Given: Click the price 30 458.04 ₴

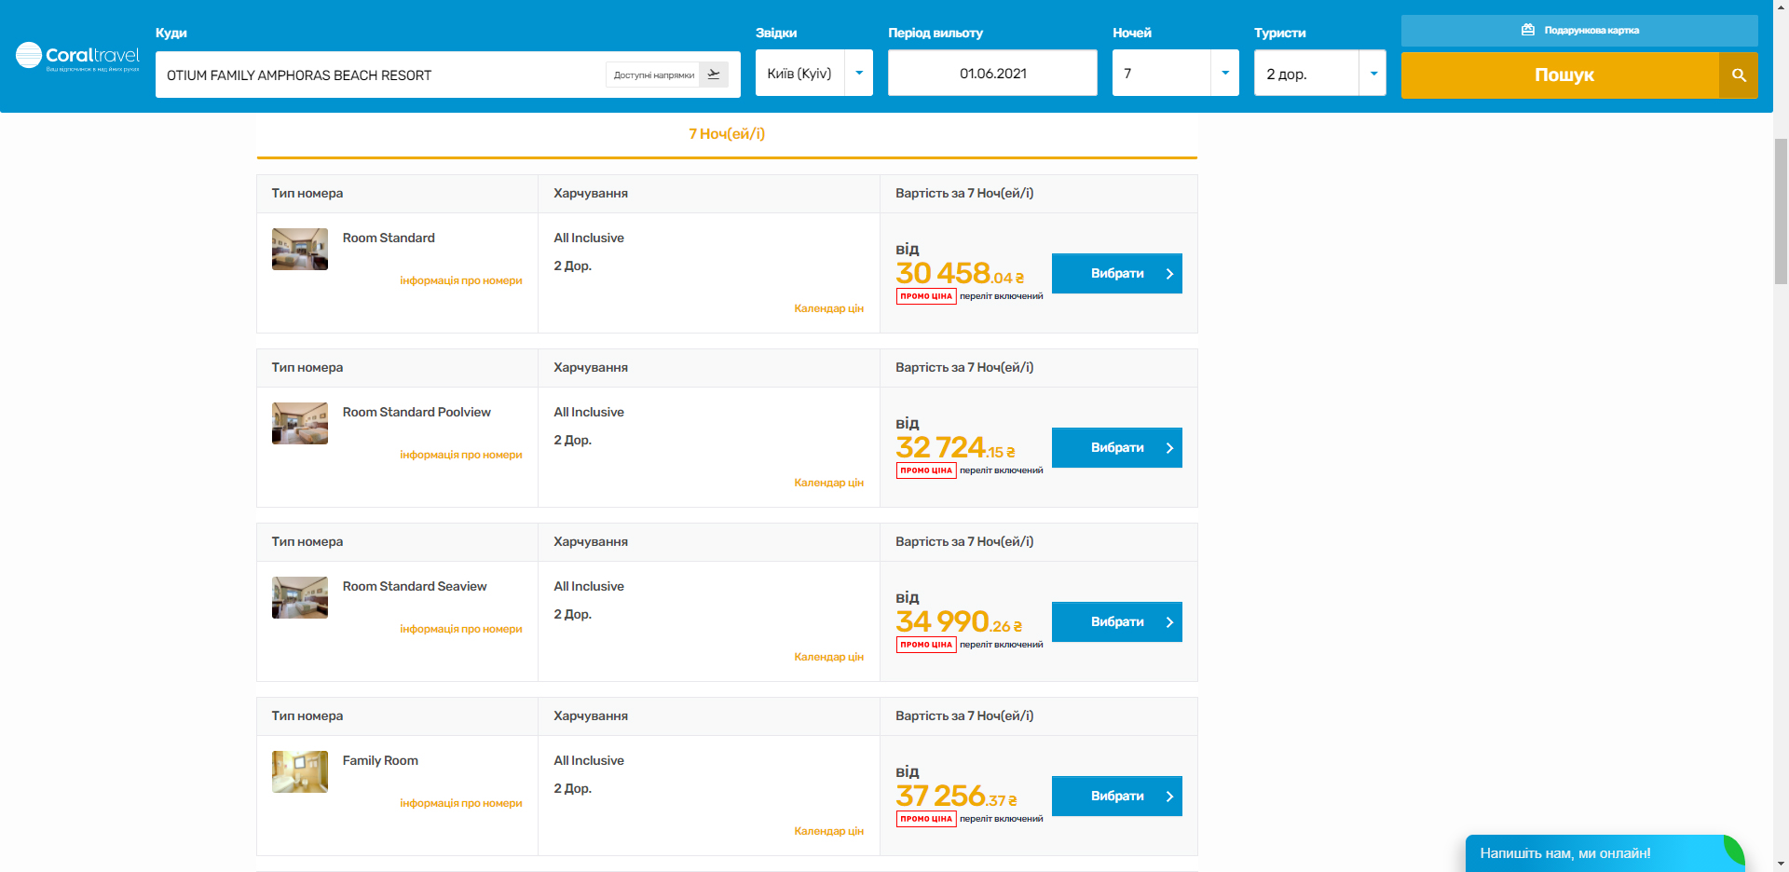Looking at the screenshot, I should 960,273.
